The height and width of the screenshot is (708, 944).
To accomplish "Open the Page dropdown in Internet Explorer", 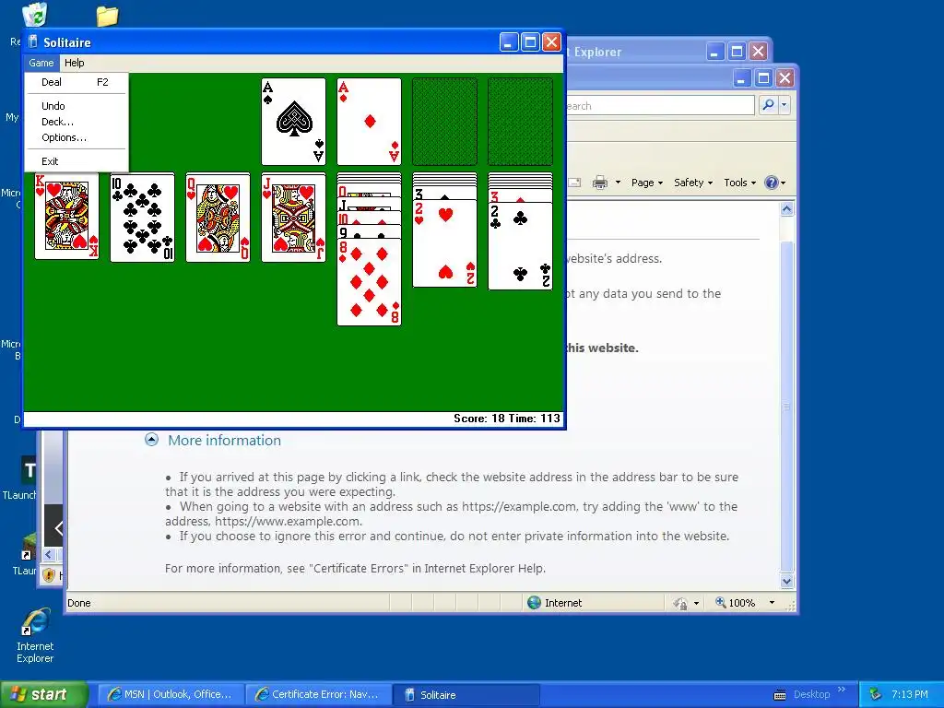I will pos(646,183).
